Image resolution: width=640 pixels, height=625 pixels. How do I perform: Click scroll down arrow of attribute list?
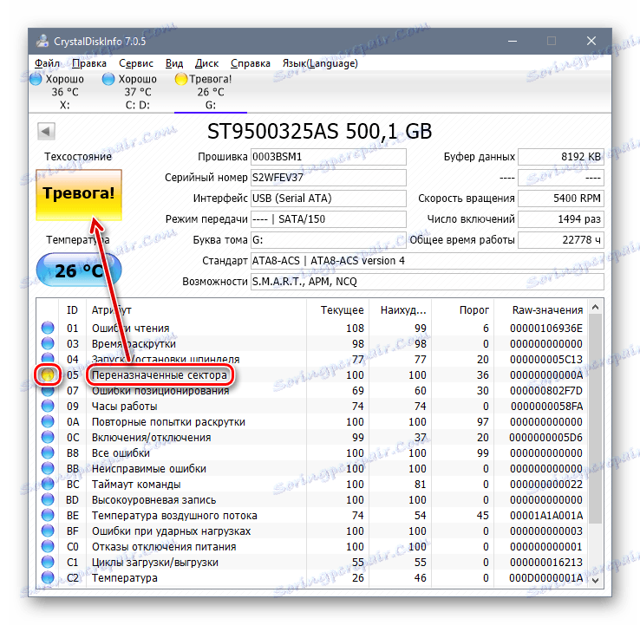596,581
